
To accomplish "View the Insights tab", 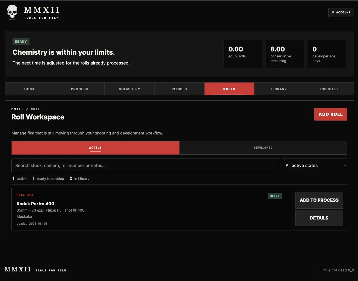I will (329, 89).
